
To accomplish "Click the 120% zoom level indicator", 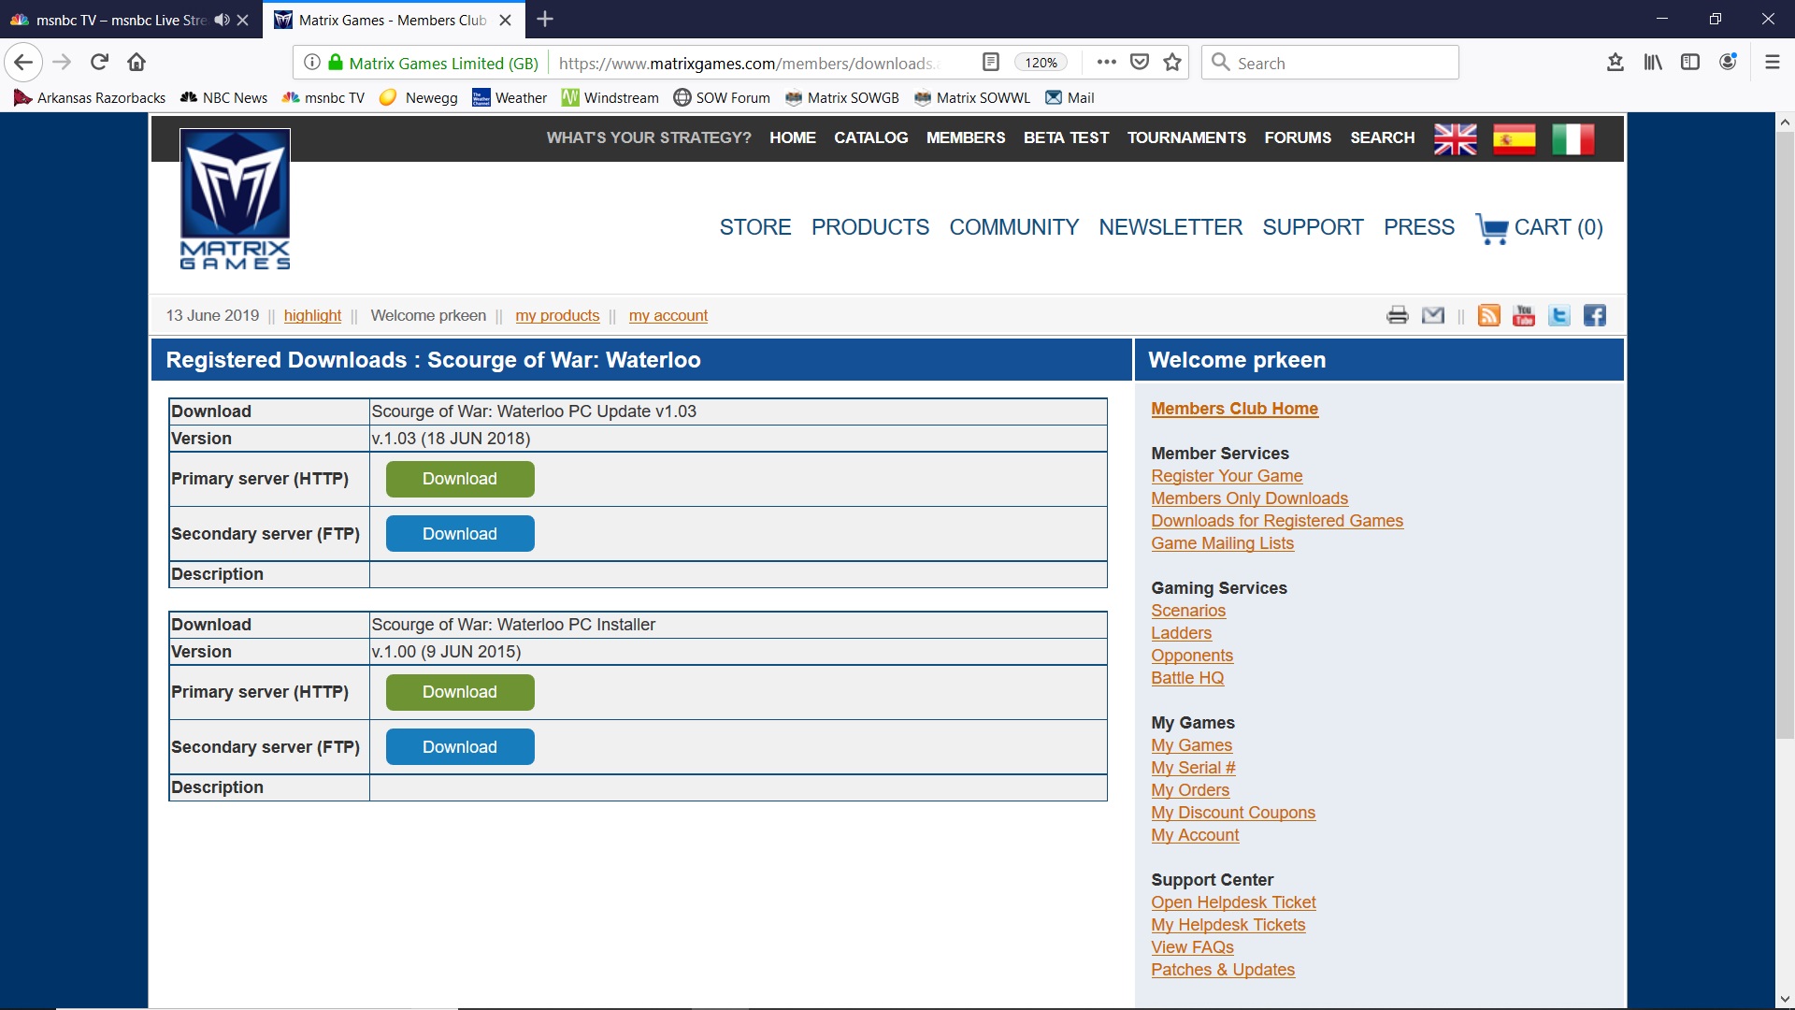I will pos(1041,63).
